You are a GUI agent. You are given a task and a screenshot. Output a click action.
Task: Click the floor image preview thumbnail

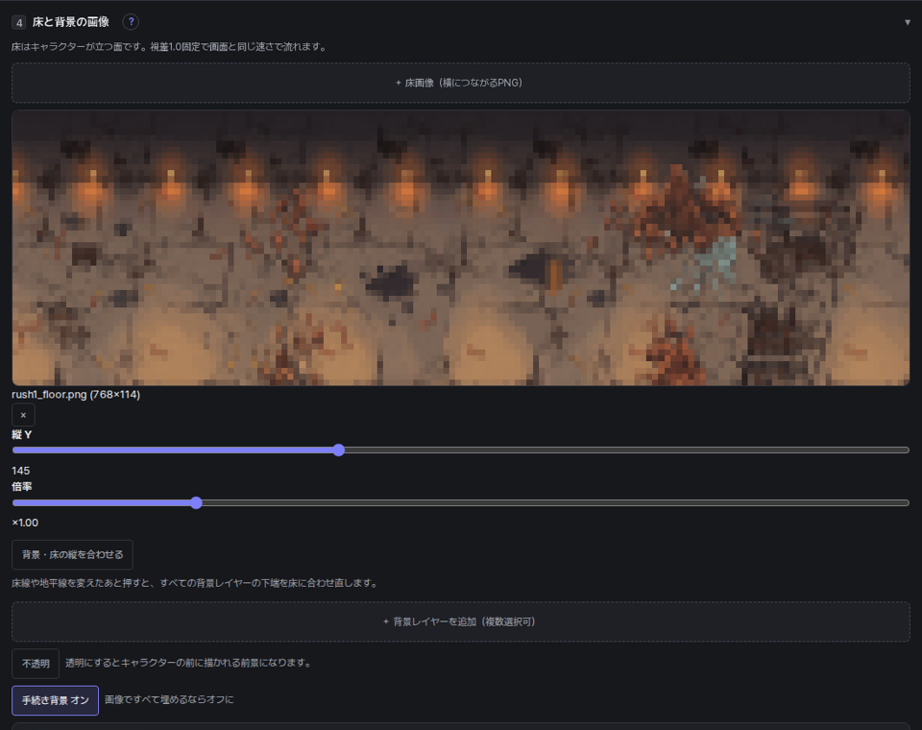461,248
